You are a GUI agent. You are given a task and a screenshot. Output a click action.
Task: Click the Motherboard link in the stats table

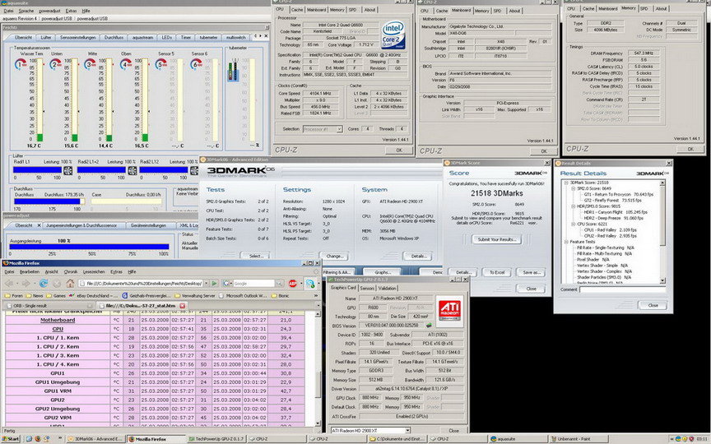point(58,320)
